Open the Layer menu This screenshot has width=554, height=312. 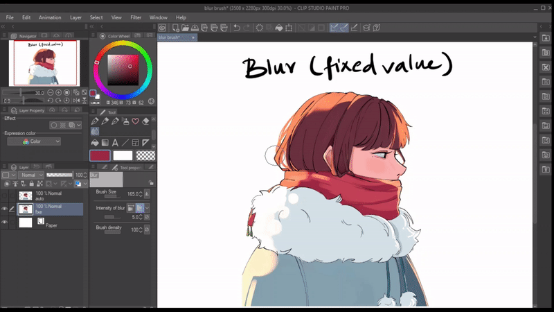click(x=75, y=17)
